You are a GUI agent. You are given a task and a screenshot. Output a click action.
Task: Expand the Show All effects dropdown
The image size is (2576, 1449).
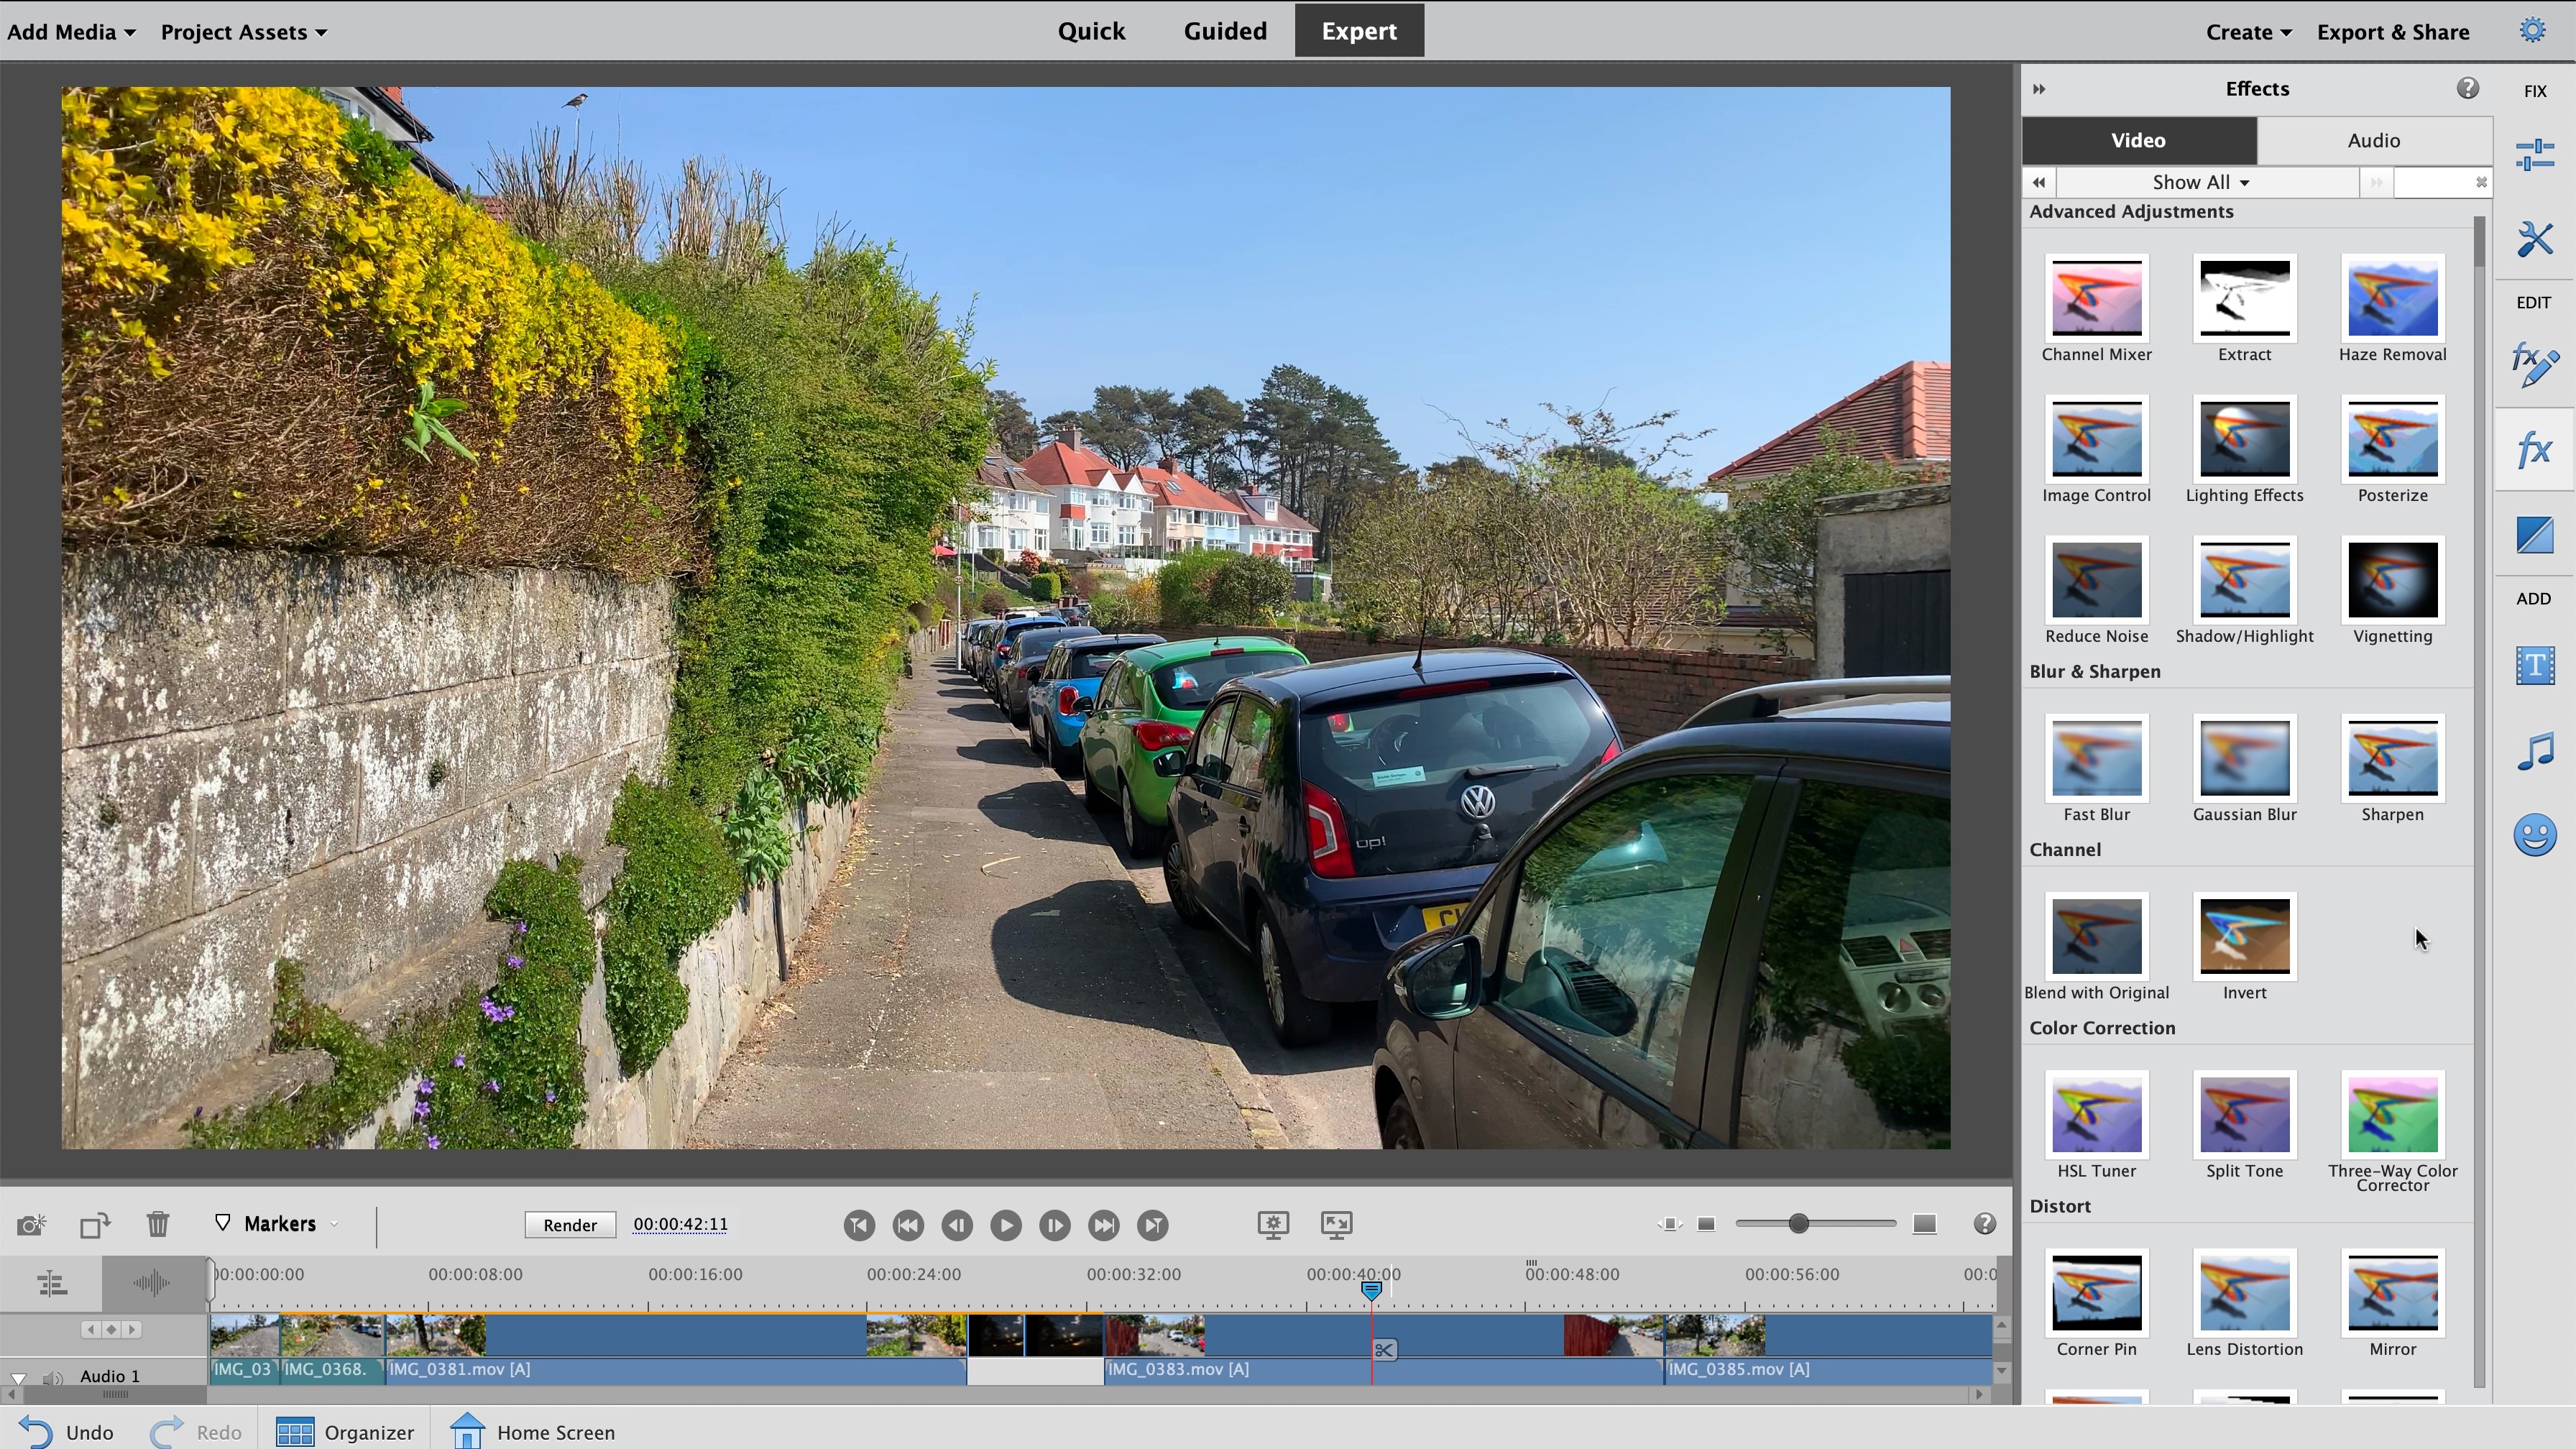click(2199, 180)
